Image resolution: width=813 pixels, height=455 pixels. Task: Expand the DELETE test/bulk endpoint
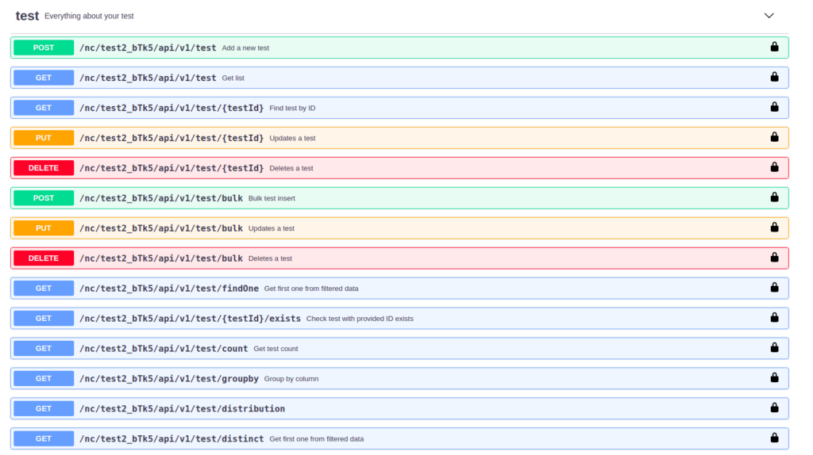(x=399, y=258)
